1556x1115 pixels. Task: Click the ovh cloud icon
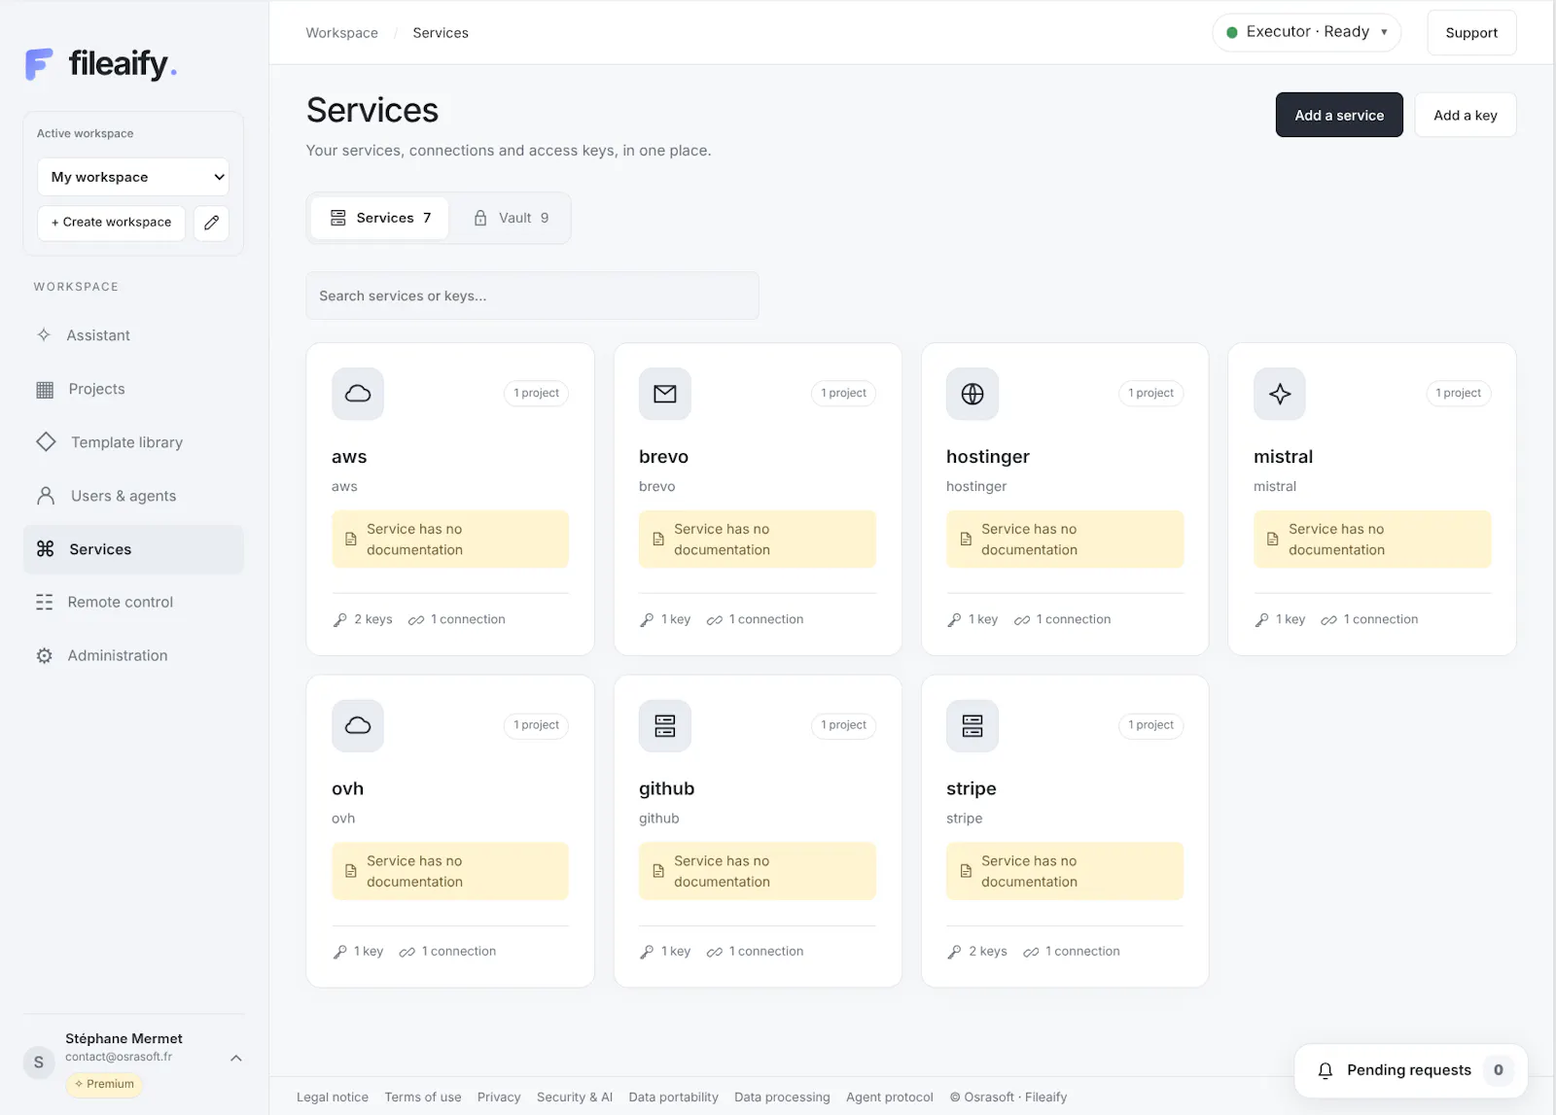(358, 726)
